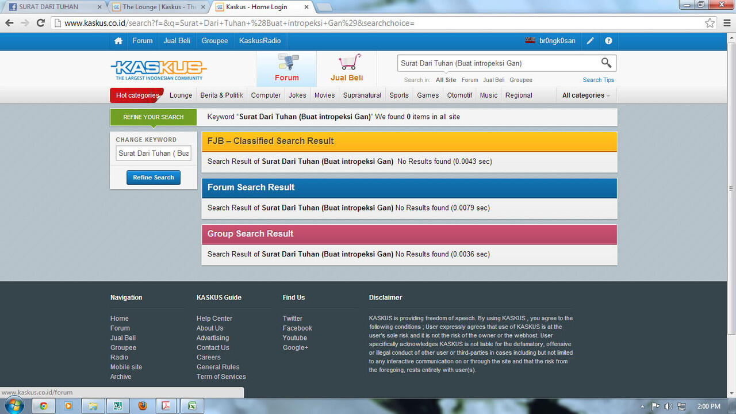Open a new browser tab
Image resolution: width=736 pixels, height=414 pixels.
(324, 7)
